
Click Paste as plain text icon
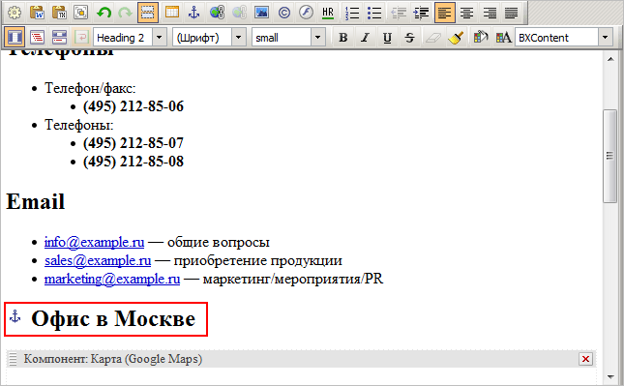tap(59, 13)
